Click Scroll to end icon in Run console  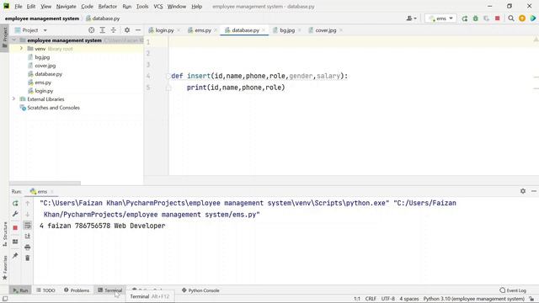tap(28, 236)
